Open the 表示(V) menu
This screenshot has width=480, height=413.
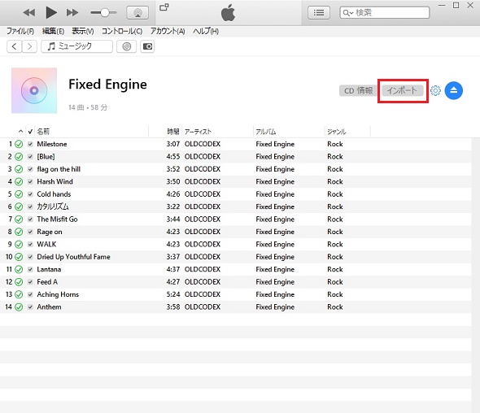tap(83, 31)
